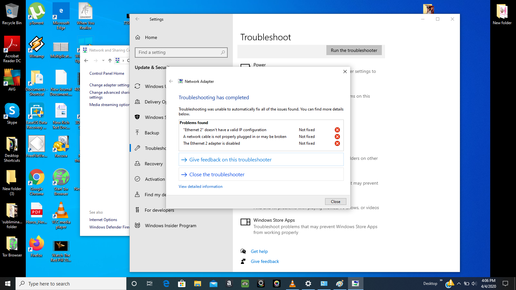Select Backup in Settings sidebar
The width and height of the screenshot is (516, 290).
tap(152, 133)
